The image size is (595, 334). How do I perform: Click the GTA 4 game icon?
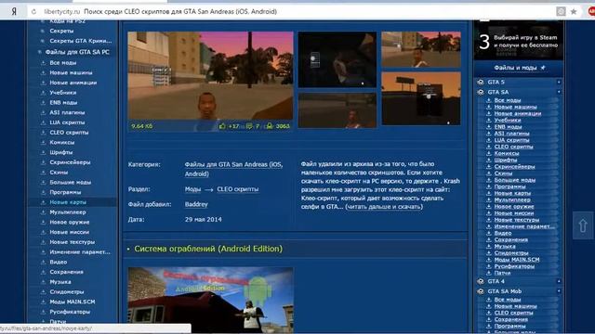click(x=481, y=281)
